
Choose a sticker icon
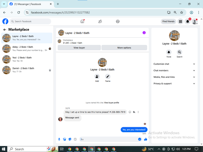point(70,139)
